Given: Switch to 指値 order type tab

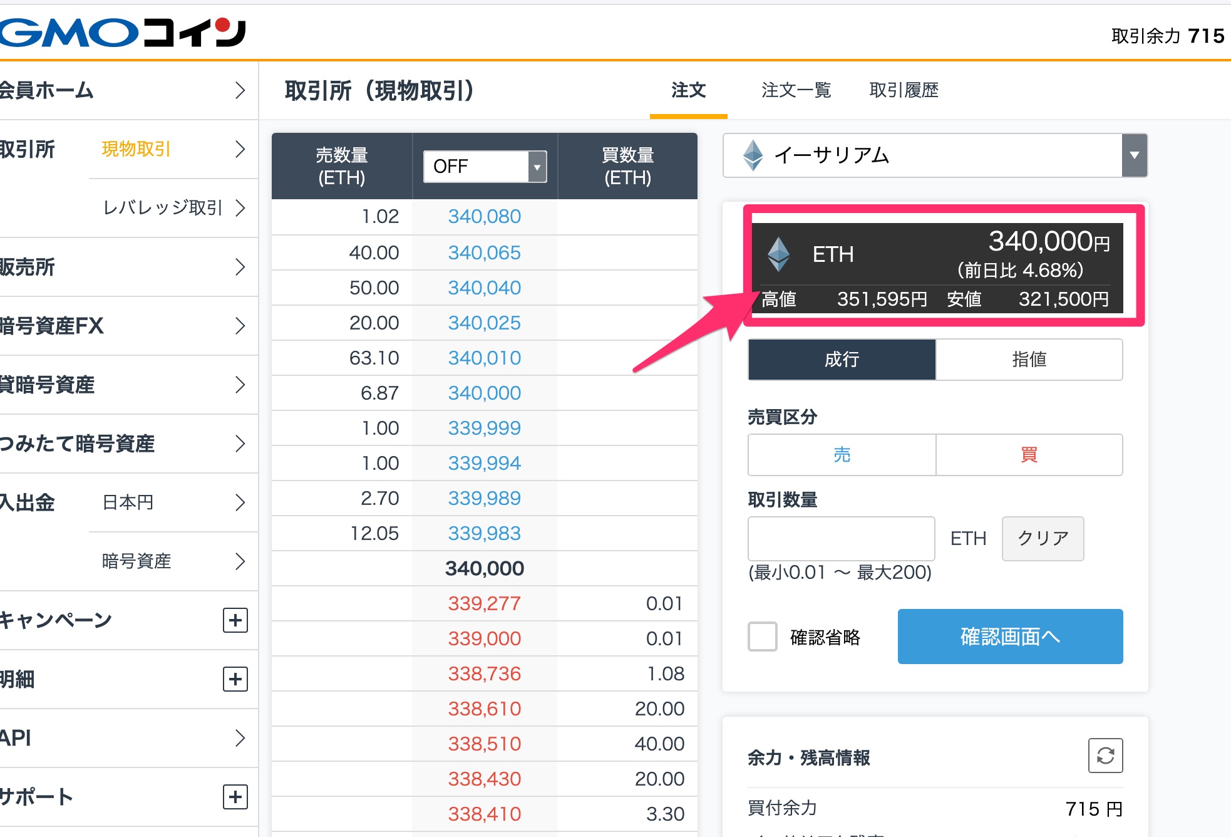Looking at the screenshot, I should click(x=1029, y=360).
